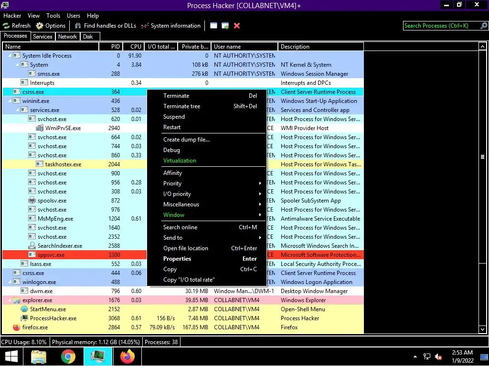Click the Refresh toolbar button
This screenshot has width=489, height=366.
[17, 26]
